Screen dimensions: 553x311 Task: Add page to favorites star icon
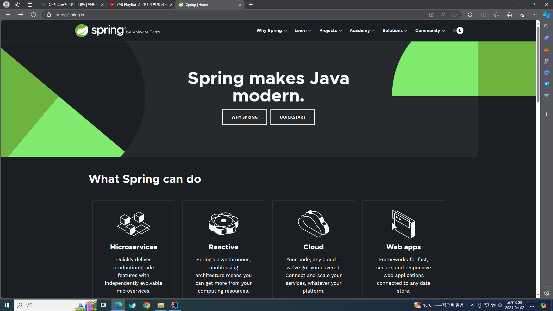coord(454,15)
